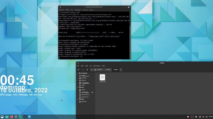
Task: Open the terminal Pesquisar menu
Action: (78, 10)
